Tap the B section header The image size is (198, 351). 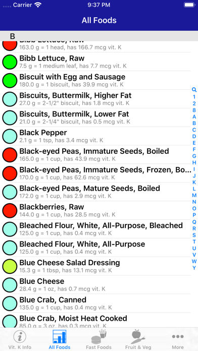click(99, 36)
